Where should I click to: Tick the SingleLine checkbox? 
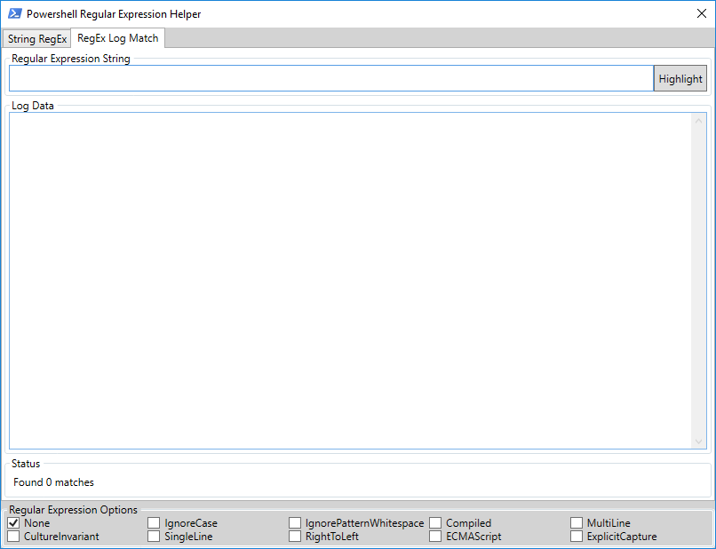pos(154,537)
